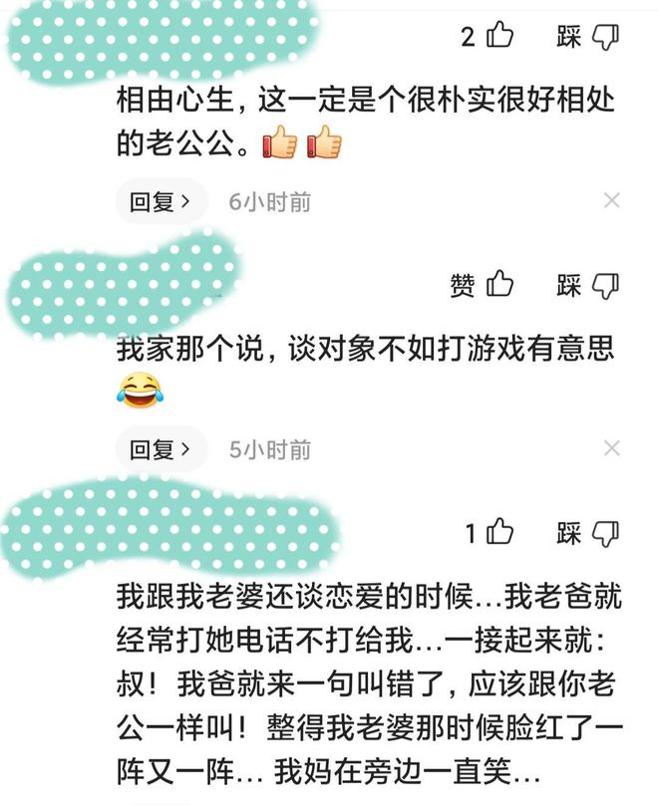The width and height of the screenshot is (658, 805).
Task: Like the comment about 我跟我老婆谈恋爱
Action: [x=499, y=531]
